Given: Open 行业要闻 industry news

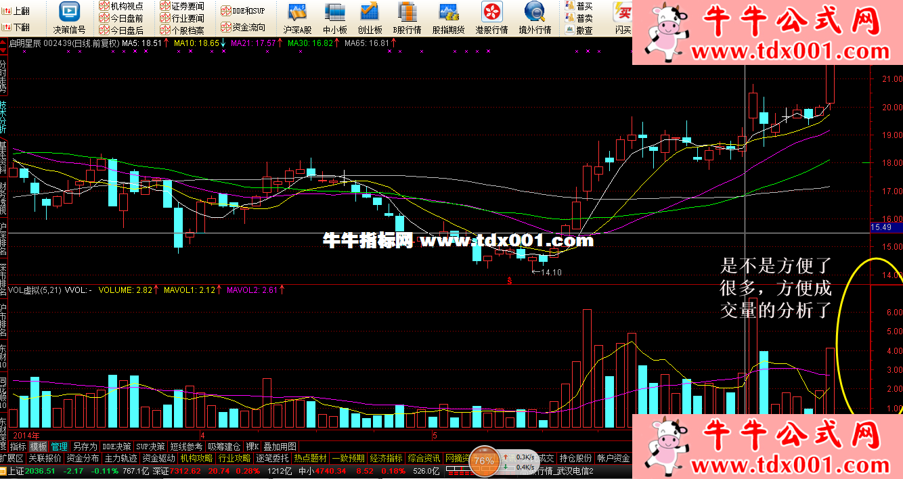Looking at the screenshot, I should (183, 18).
